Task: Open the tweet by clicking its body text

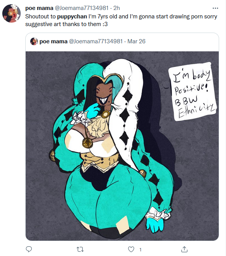Action: [121, 20]
